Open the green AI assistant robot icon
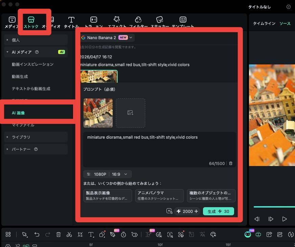Screen dimensions: 295x247 [x=248, y=234]
